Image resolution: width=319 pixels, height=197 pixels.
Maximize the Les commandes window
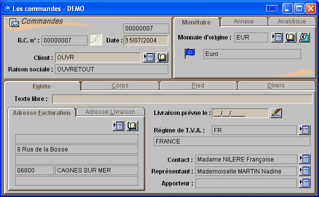tap(299, 8)
